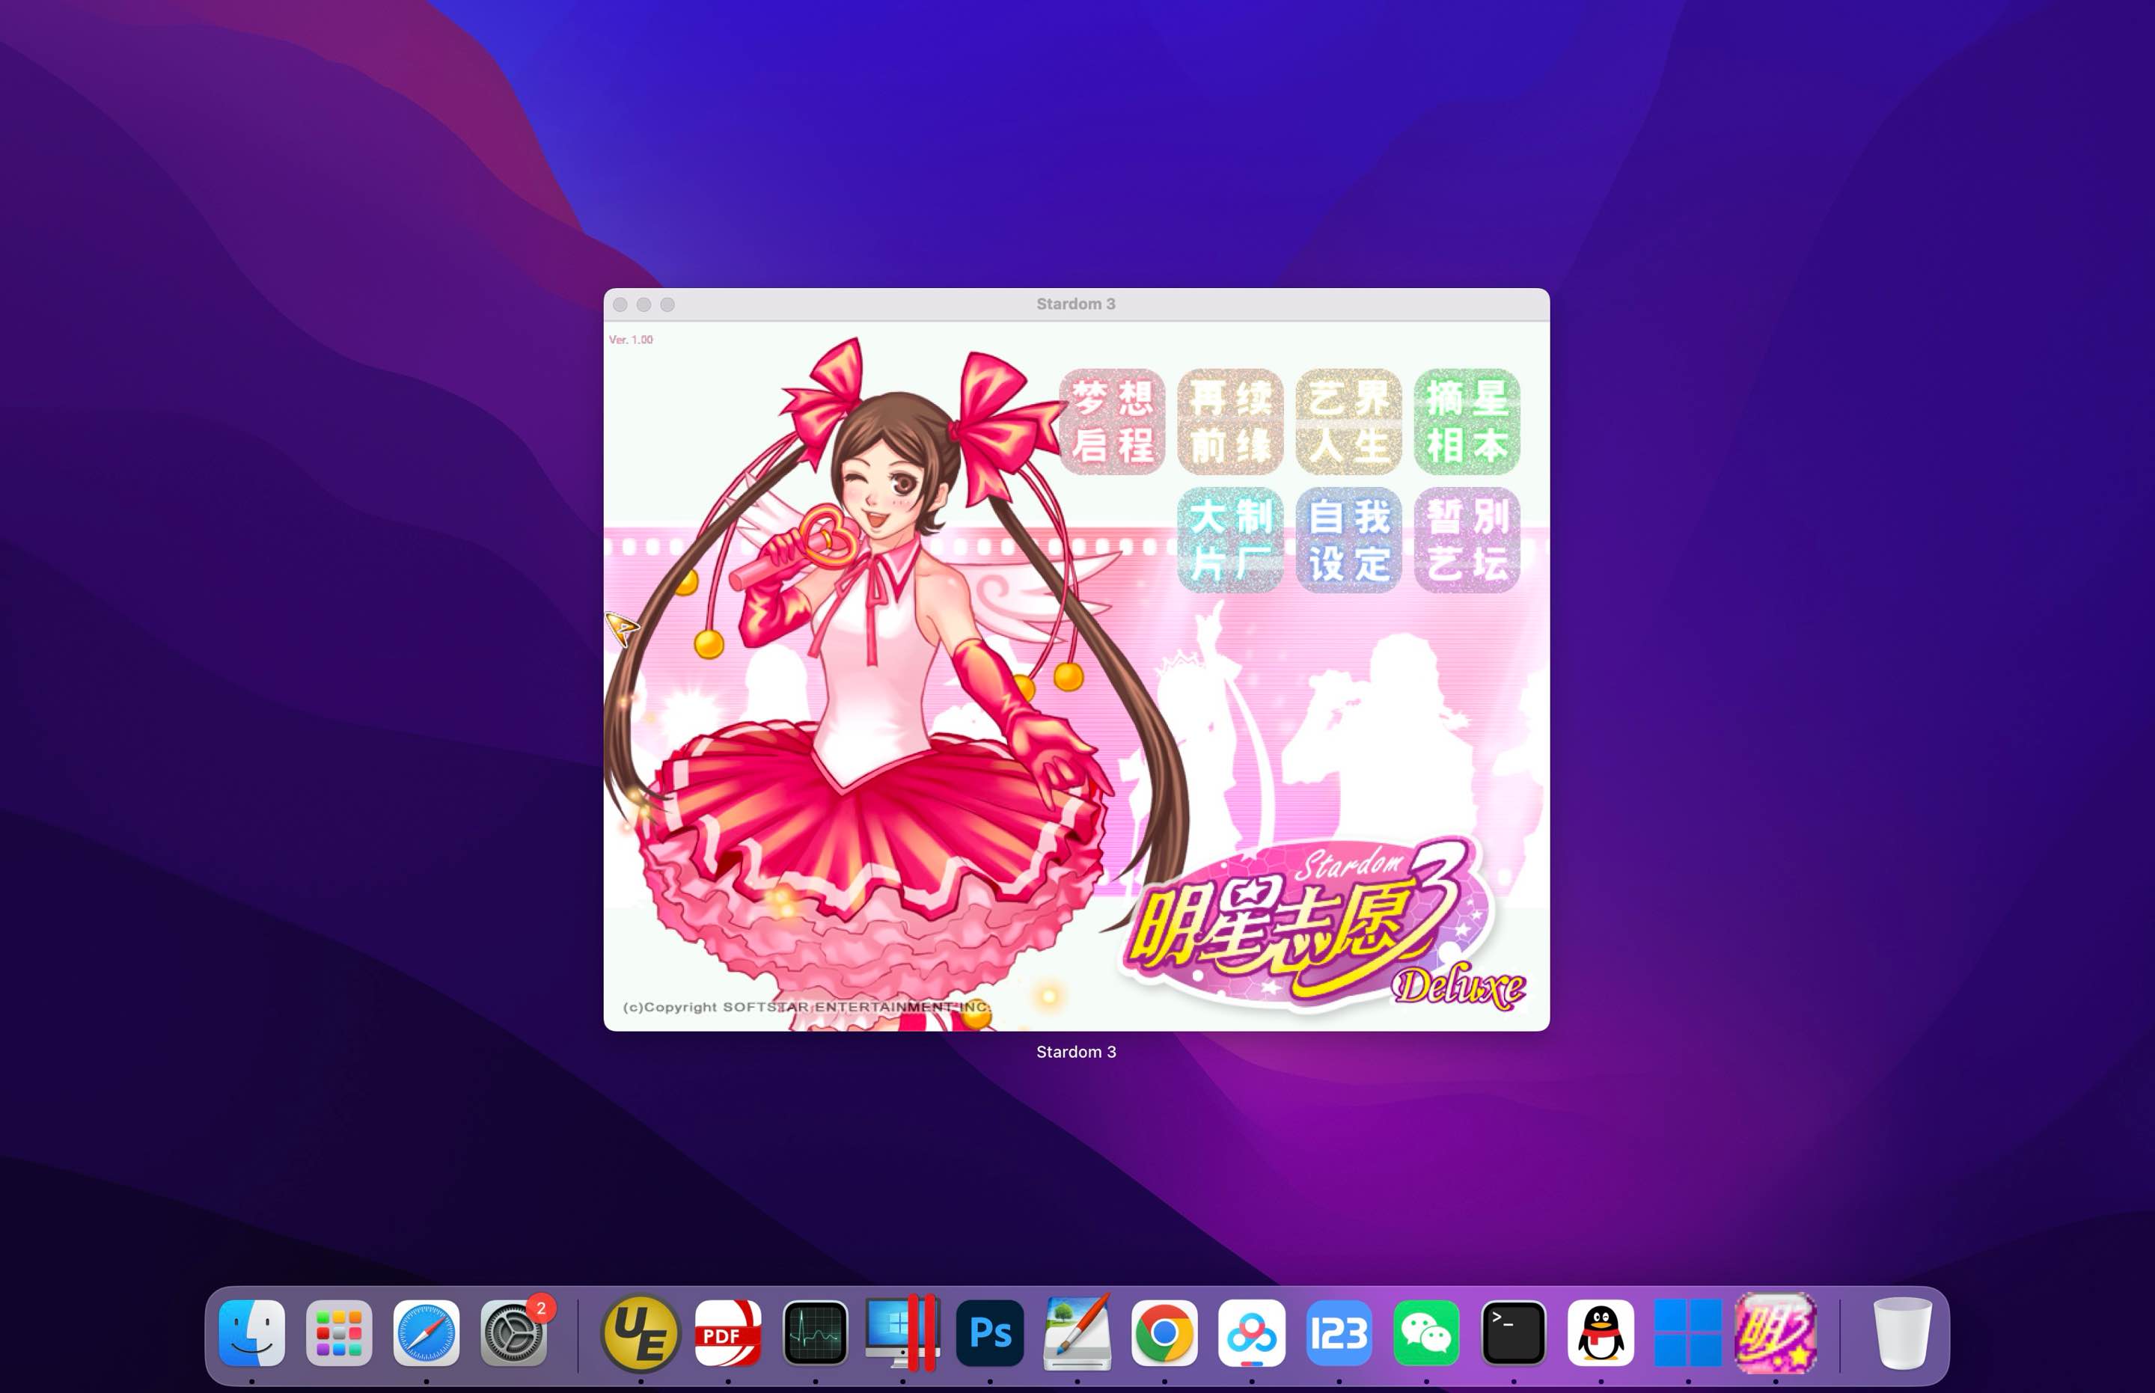Open Launchpad in the Dock
Screen dimensions: 2155x1393
338,1333
